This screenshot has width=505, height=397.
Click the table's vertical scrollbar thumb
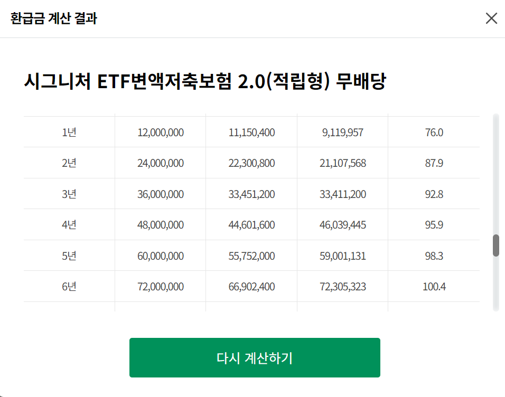click(496, 245)
